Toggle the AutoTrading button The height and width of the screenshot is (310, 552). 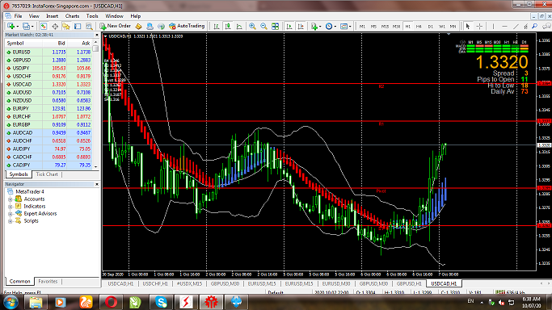(x=187, y=26)
